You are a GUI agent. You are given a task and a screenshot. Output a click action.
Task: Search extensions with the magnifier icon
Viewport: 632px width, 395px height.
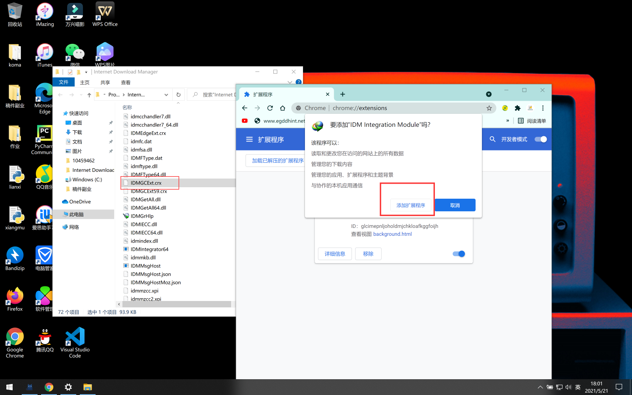click(x=492, y=139)
